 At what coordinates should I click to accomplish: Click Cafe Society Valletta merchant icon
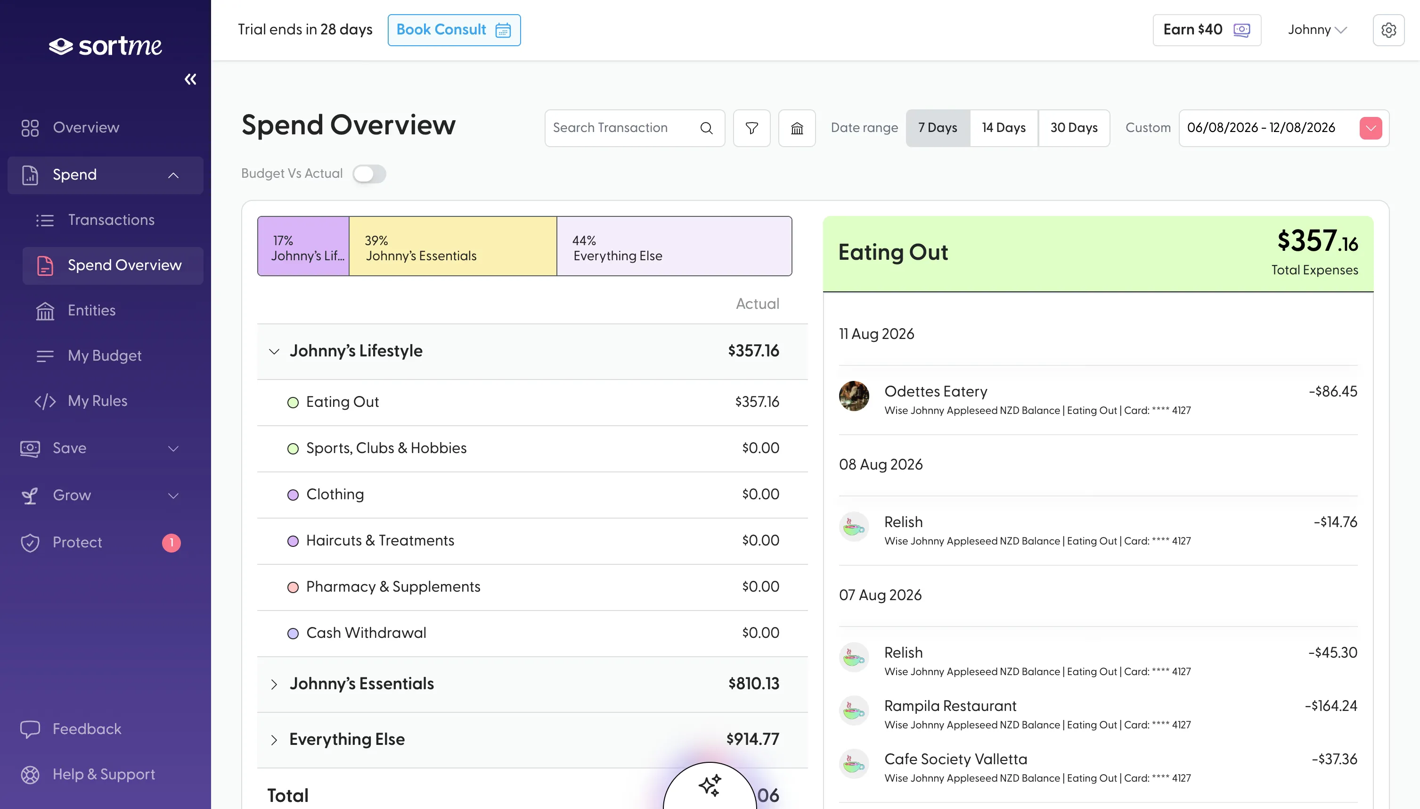pyautogui.click(x=854, y=763)
